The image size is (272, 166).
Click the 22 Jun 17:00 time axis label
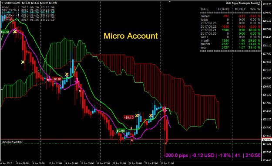151,163
